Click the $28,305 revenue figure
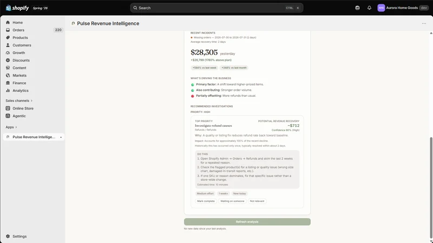This screenshot has height=243, width=433. pyautogui.click(x=204, y=52)
